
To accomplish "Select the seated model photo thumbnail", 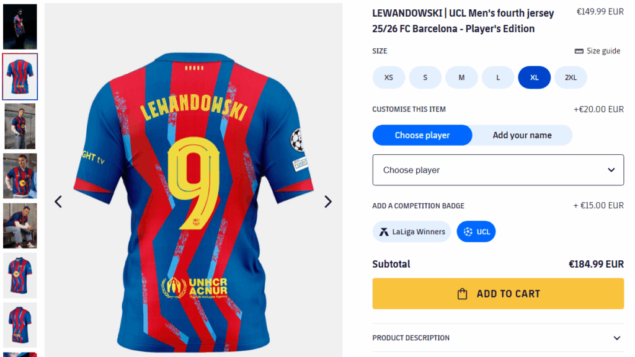I will tap(20, 226).
